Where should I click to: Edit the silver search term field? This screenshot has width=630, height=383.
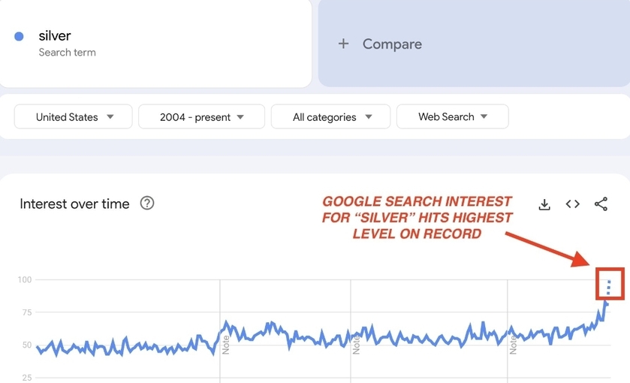(x=55, y=36)
